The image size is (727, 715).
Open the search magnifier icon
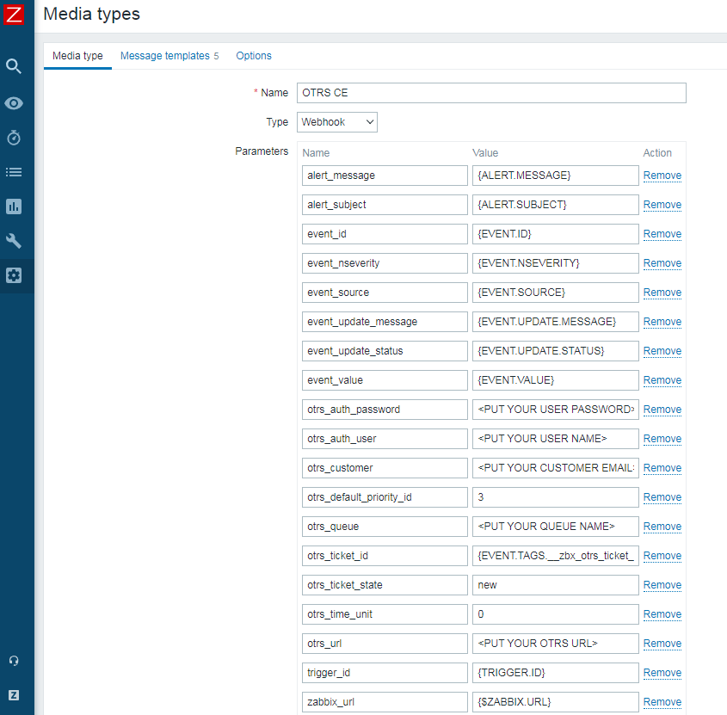click(x=14, y=66)
